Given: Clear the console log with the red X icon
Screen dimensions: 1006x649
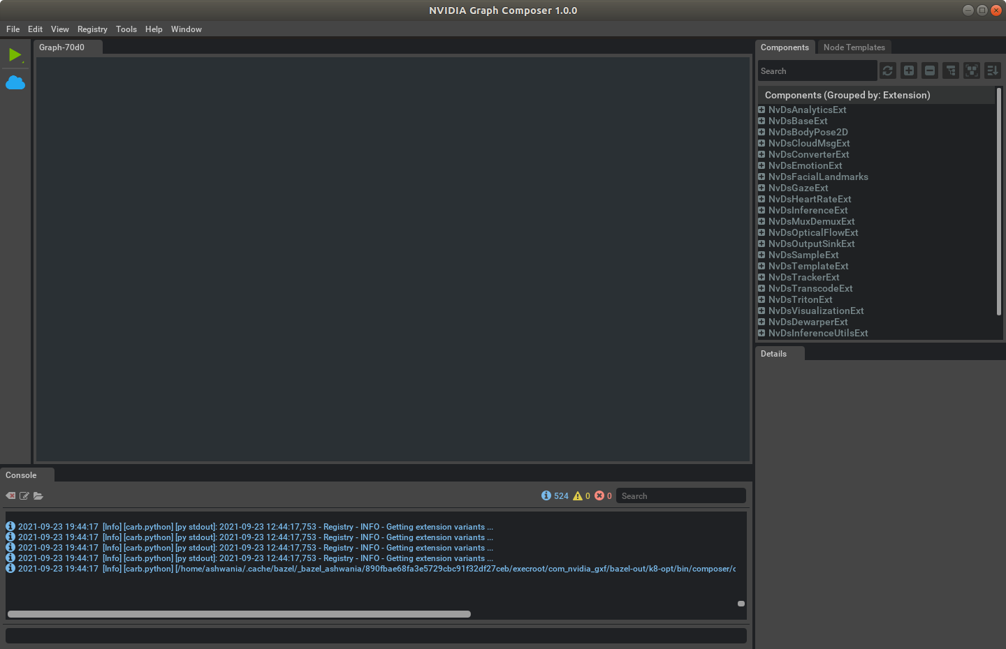Looking at the screenshot, I should tap(10, 496).
